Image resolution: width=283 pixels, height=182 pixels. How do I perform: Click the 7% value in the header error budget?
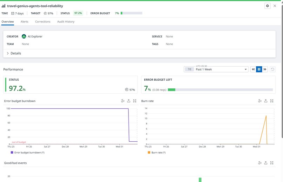(117, 13)
